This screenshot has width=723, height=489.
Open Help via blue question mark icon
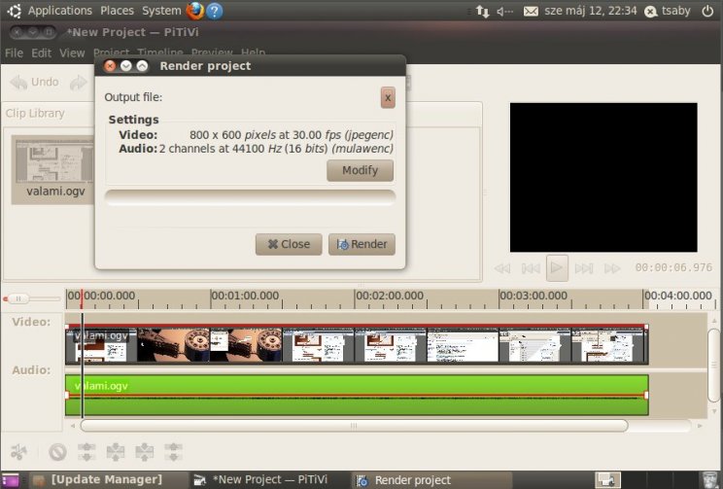click(x=215, y=11)
